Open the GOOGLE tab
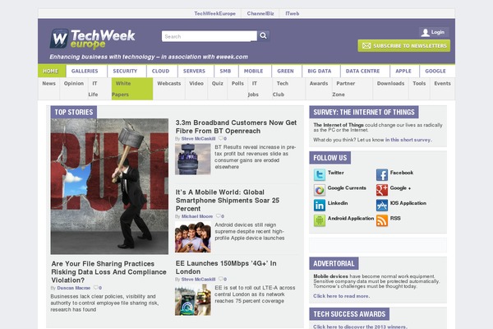Viewport: 493px width, 329px height. click(x=435, y=71)
